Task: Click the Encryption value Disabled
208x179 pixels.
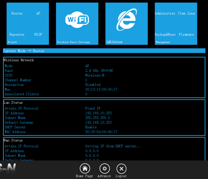Action: pos(93,85)
